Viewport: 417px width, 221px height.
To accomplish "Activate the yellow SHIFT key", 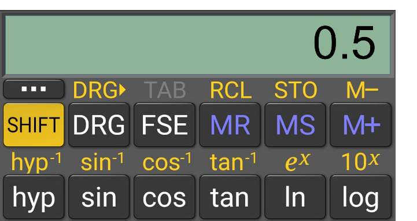I will pyautogui.click(x=34, y=125).
